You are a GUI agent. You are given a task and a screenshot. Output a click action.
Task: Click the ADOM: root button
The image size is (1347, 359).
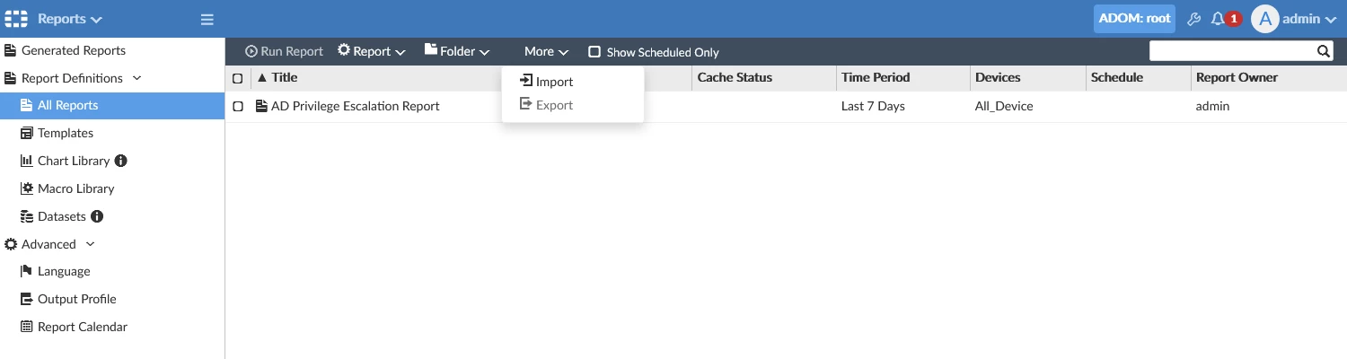click(x=1134, y=19)
